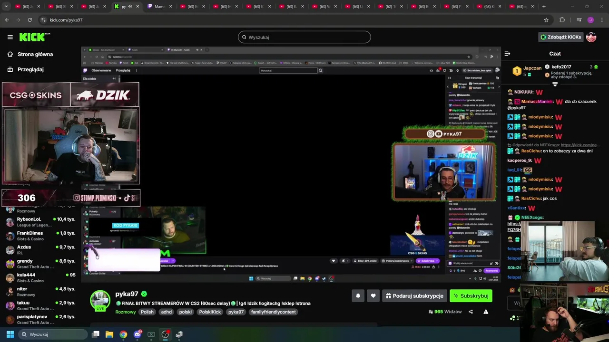Screen dimensions: 609x342
Task: Select the polski tag
Action: [x=185, y=312]
